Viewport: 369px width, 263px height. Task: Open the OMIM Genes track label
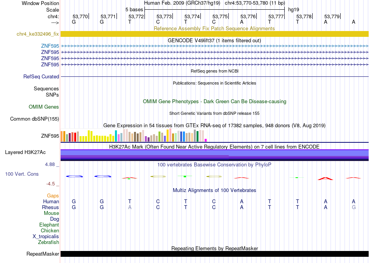[44, 107]
